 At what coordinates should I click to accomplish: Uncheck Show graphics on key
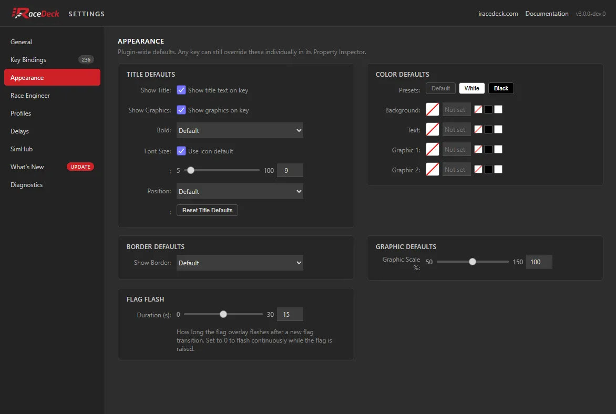[x=181, y=110]
